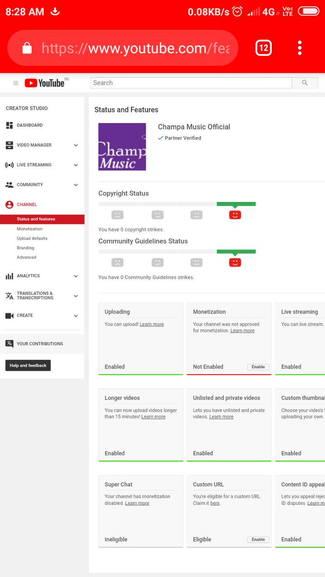Click the Champa Music channel thumbnail
The image size is (325, 577).
[122, 147]
